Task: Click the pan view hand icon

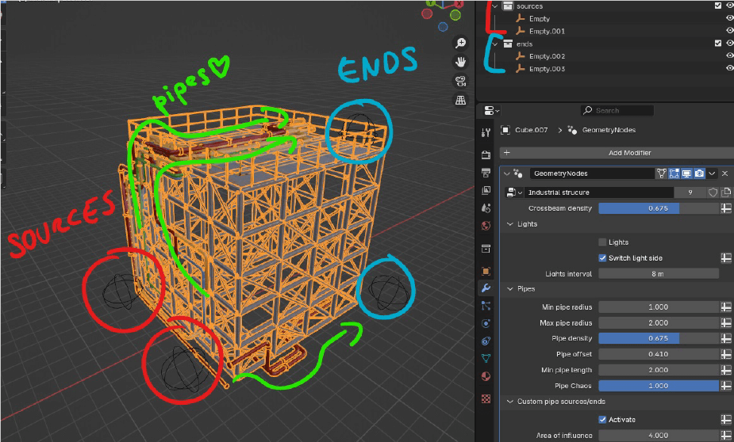Action: [x=460, y=62]
